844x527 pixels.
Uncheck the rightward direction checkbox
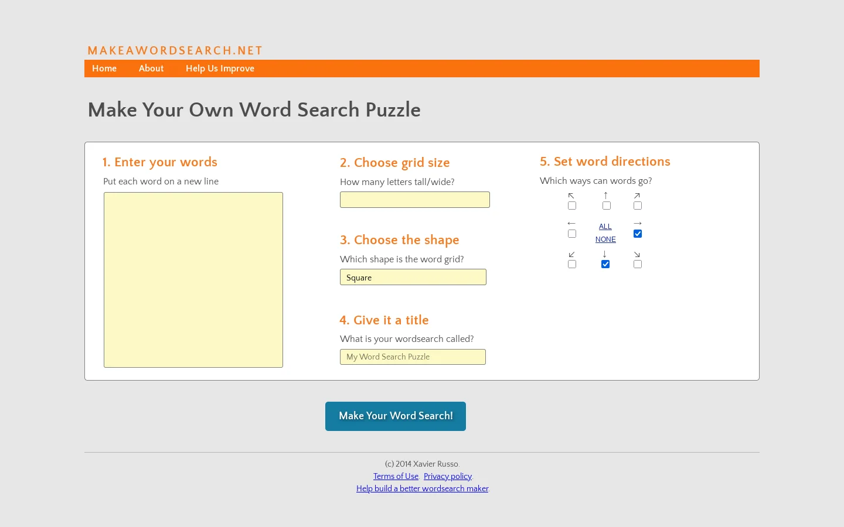coord(638,234)
